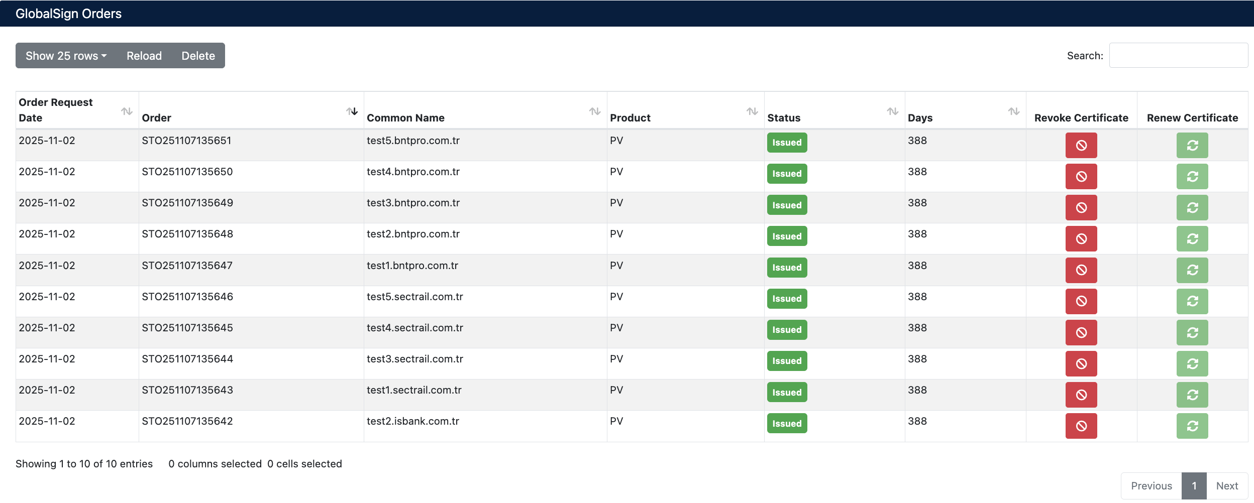Renew certificate for test1.sectrail.com.tr
This screenshot has height=503, width=1254.
click(1192, 395)
